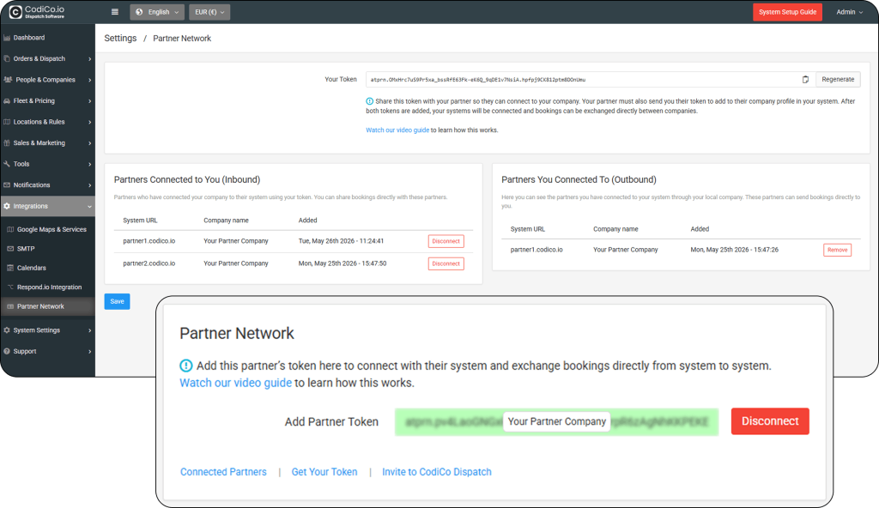Open Respond.io Integration menu item
Image resolution: width=879 pixels, height=508 pixels.
(x=48, y=287)
